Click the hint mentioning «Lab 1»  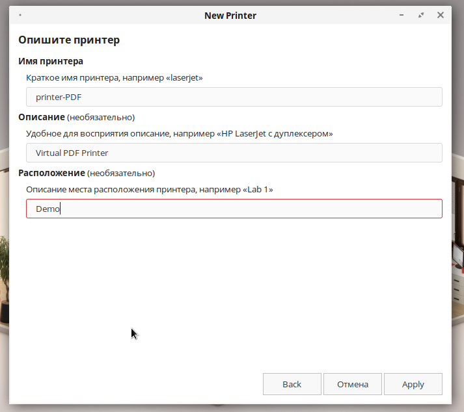150,190
